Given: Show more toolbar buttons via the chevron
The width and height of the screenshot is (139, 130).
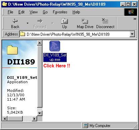Looking at the screenshot, I should pos(135,19).
